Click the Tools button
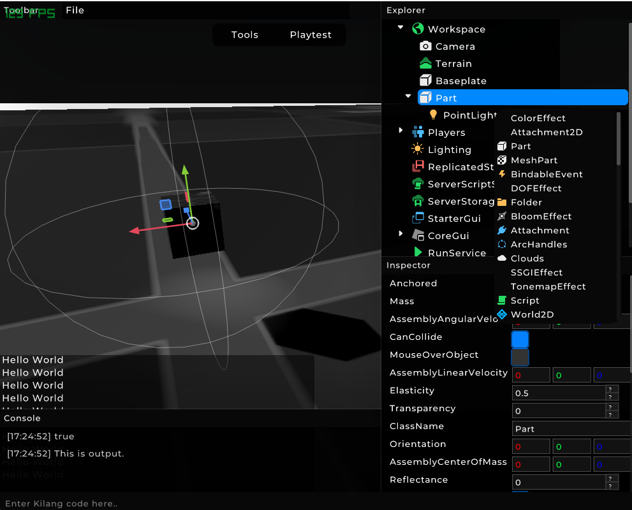 point(245,34)
